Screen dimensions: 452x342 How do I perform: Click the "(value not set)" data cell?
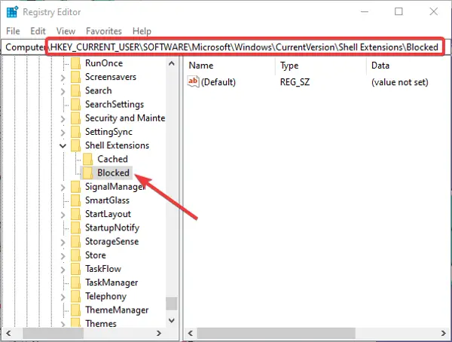tap(400, 82)
